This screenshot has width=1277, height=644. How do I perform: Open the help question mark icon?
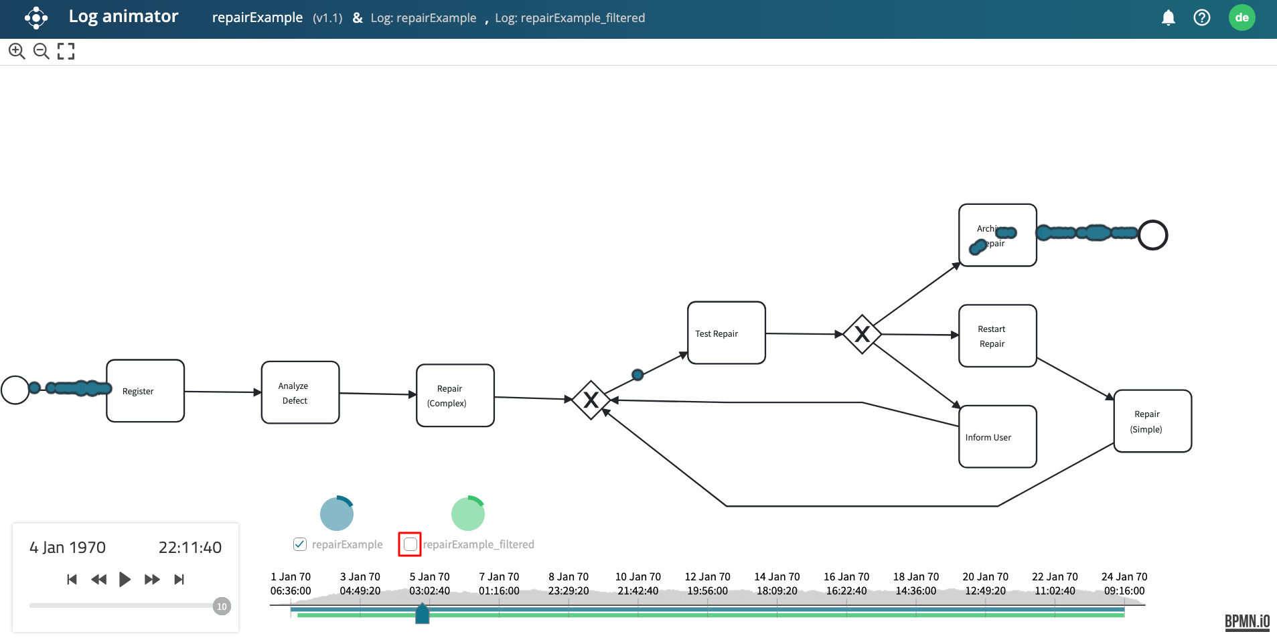[x=1201, y=18]
